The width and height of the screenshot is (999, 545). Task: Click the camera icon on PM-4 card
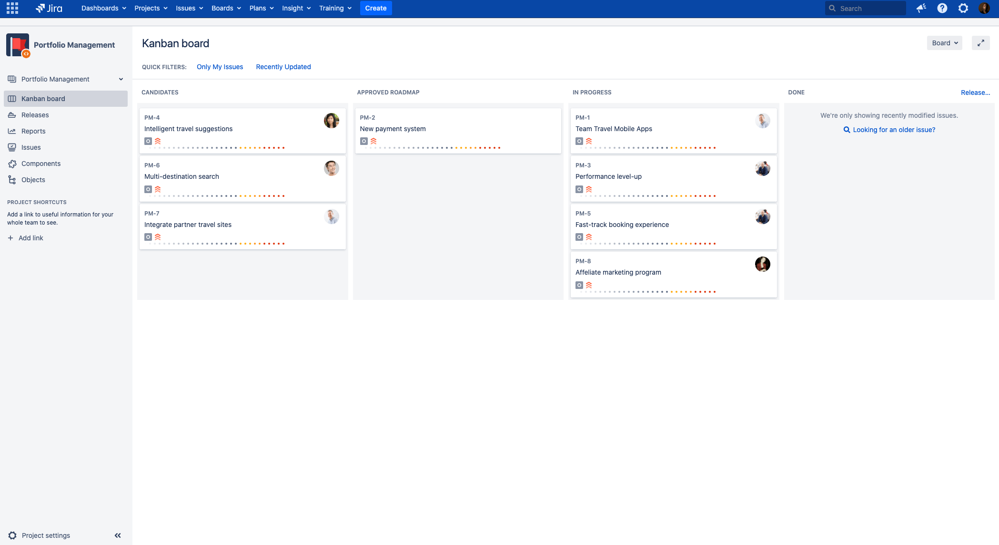tap(148, 141)
